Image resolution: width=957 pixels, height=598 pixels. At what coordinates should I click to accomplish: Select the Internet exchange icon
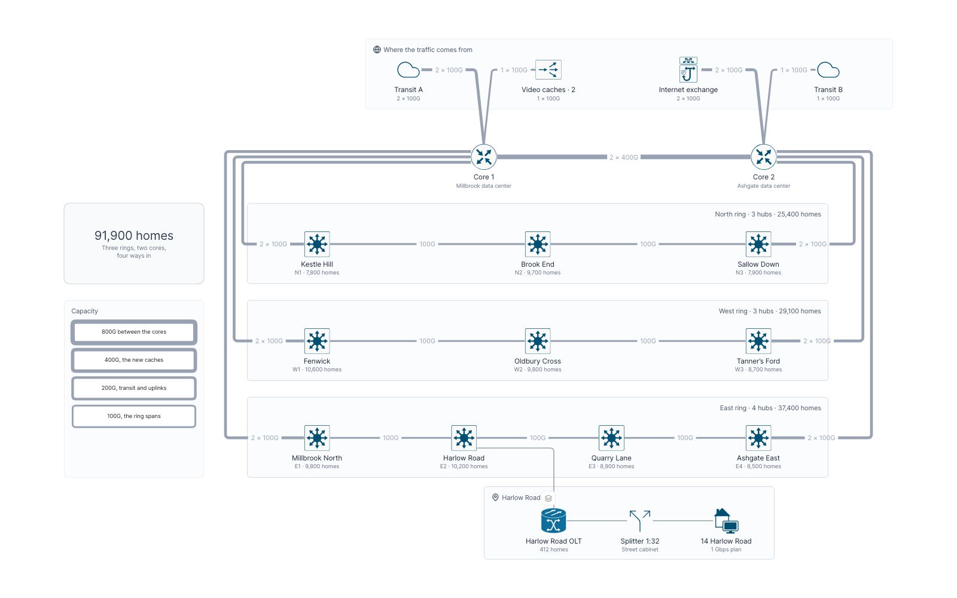point(688,70)
